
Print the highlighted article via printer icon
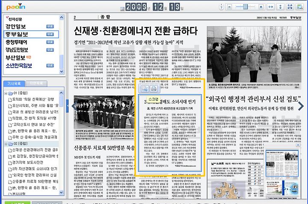(x=154, y=89)
